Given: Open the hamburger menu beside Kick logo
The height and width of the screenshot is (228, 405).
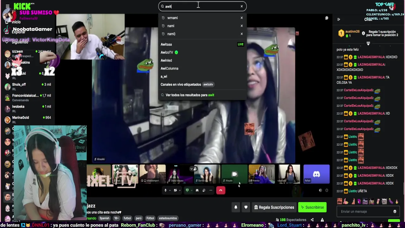Looking at the screenshot, I should point(8,6).
